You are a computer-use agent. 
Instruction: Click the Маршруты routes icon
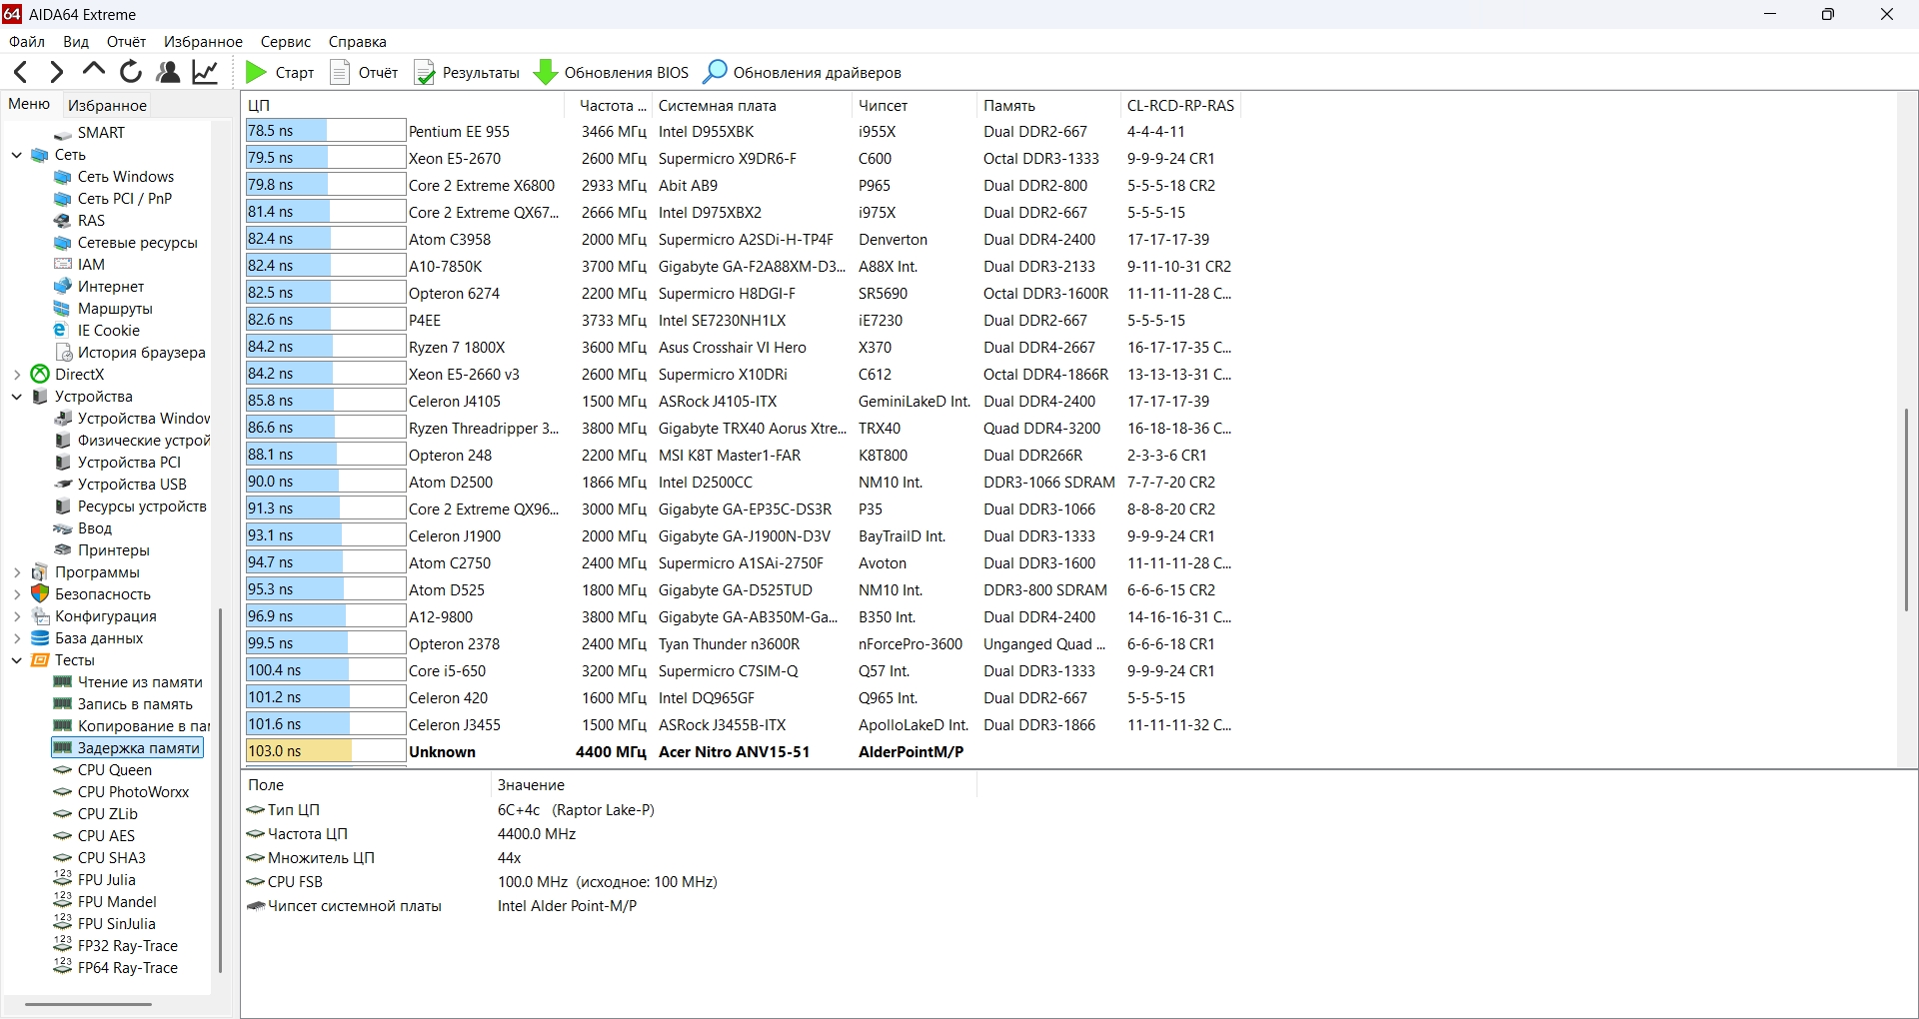click(63, 309)
